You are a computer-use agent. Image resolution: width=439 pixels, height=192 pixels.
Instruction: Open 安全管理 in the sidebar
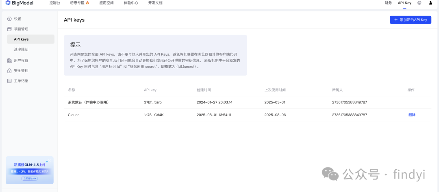tap(21, 71)
